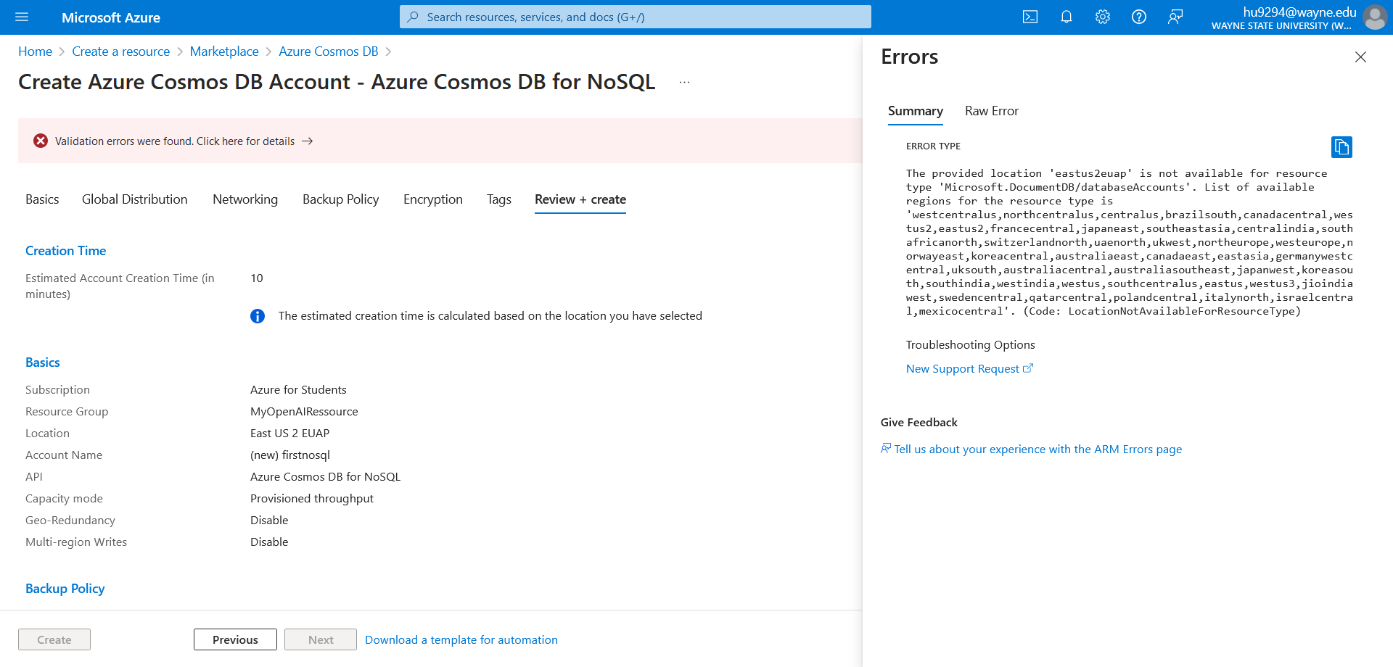Image resolution: width=1393 pixels, height=667 pixels.
Task: Switch to the Raw Error tab
Action: [x=991, y=111]
